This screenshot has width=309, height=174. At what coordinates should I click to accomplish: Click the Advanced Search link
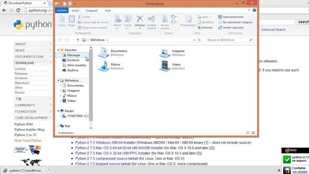(x=273, y=29)
